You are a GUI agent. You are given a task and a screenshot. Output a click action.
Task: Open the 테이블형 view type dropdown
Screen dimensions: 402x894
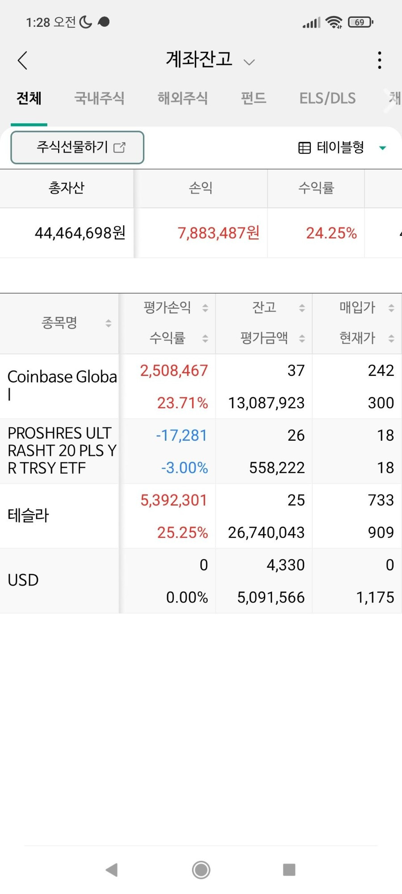pyautogui.click(x=382, y=148)
